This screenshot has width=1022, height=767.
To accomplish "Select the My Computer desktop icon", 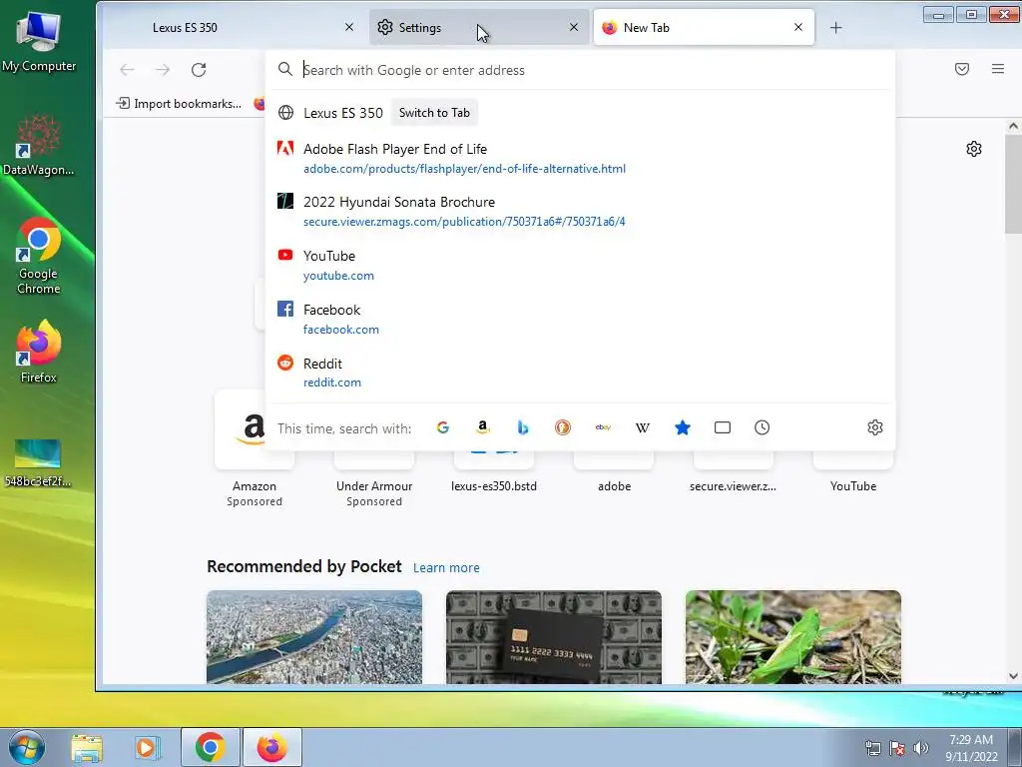I will [x=39, y=42].
